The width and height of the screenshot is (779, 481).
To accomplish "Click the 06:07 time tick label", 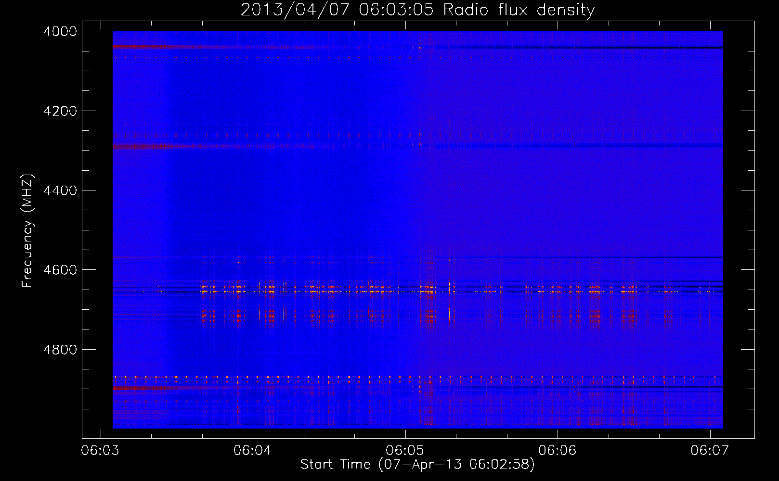I will click(710, 451).
